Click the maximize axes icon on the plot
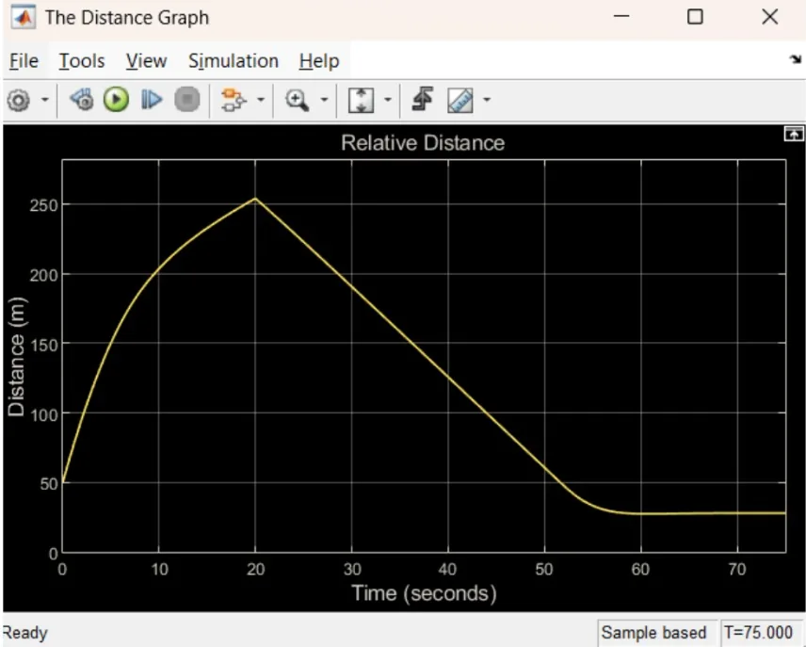 coord(794,135)
